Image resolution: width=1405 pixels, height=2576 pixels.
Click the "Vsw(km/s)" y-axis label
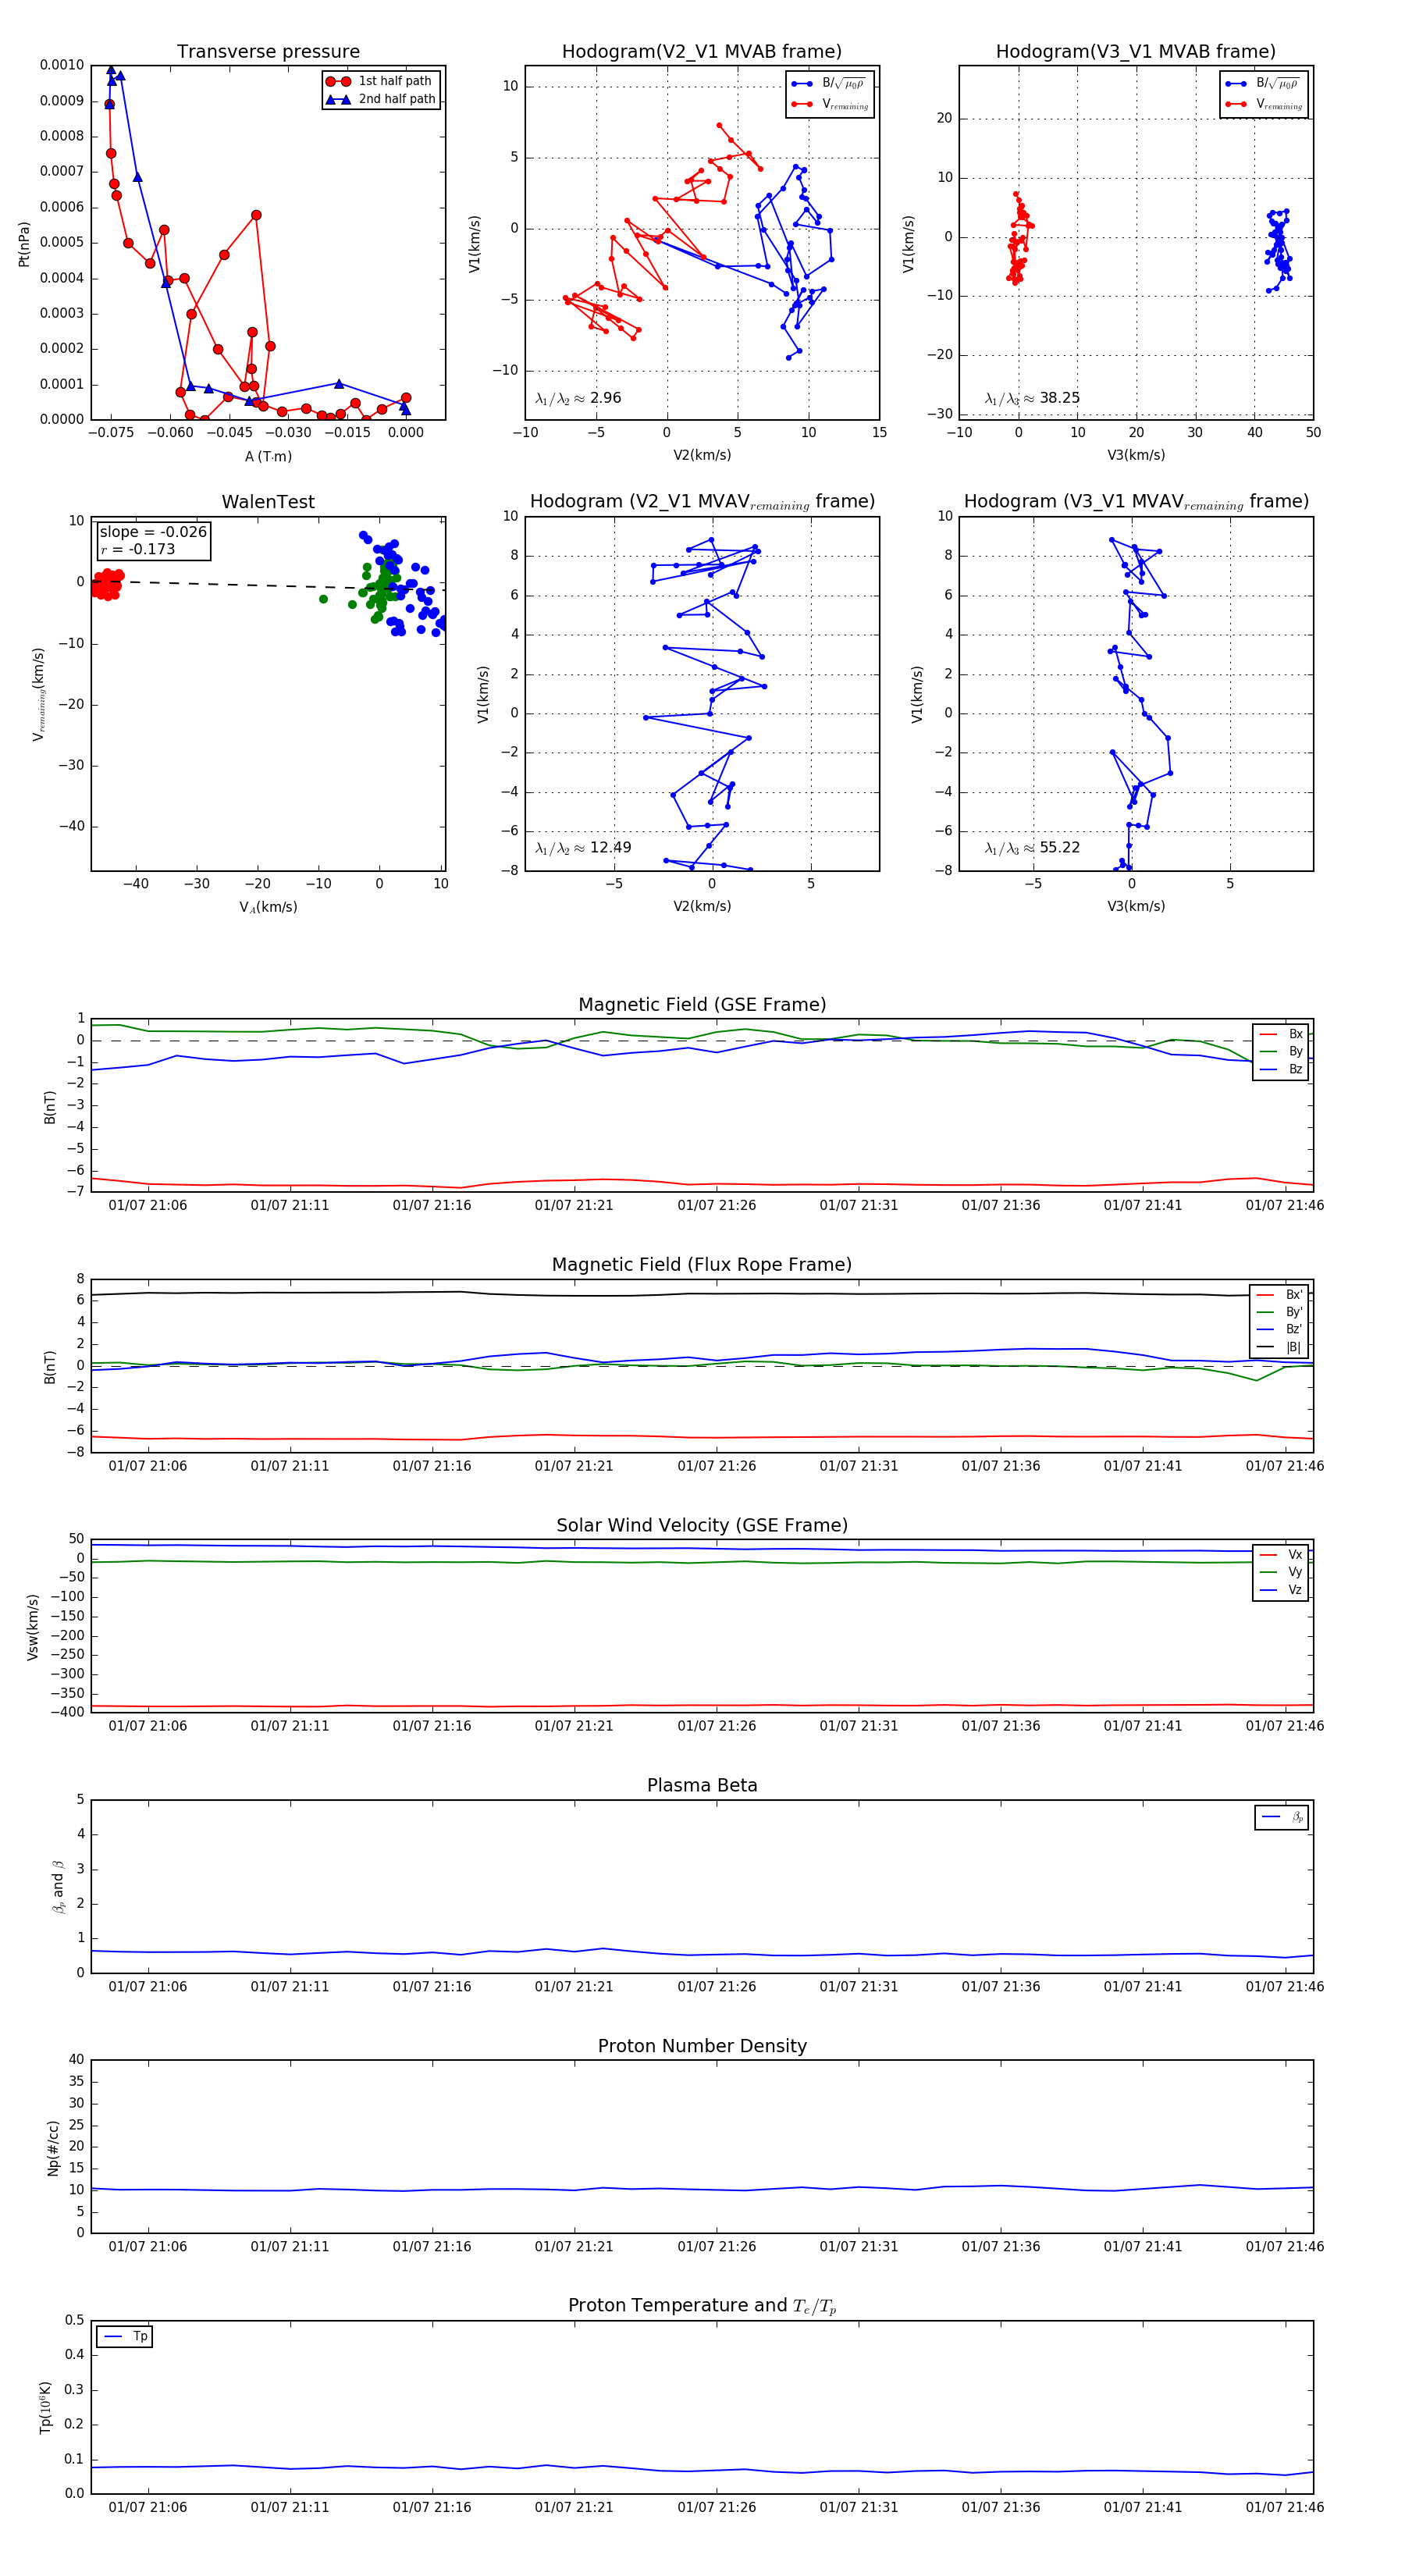[x=33, y=1627]
